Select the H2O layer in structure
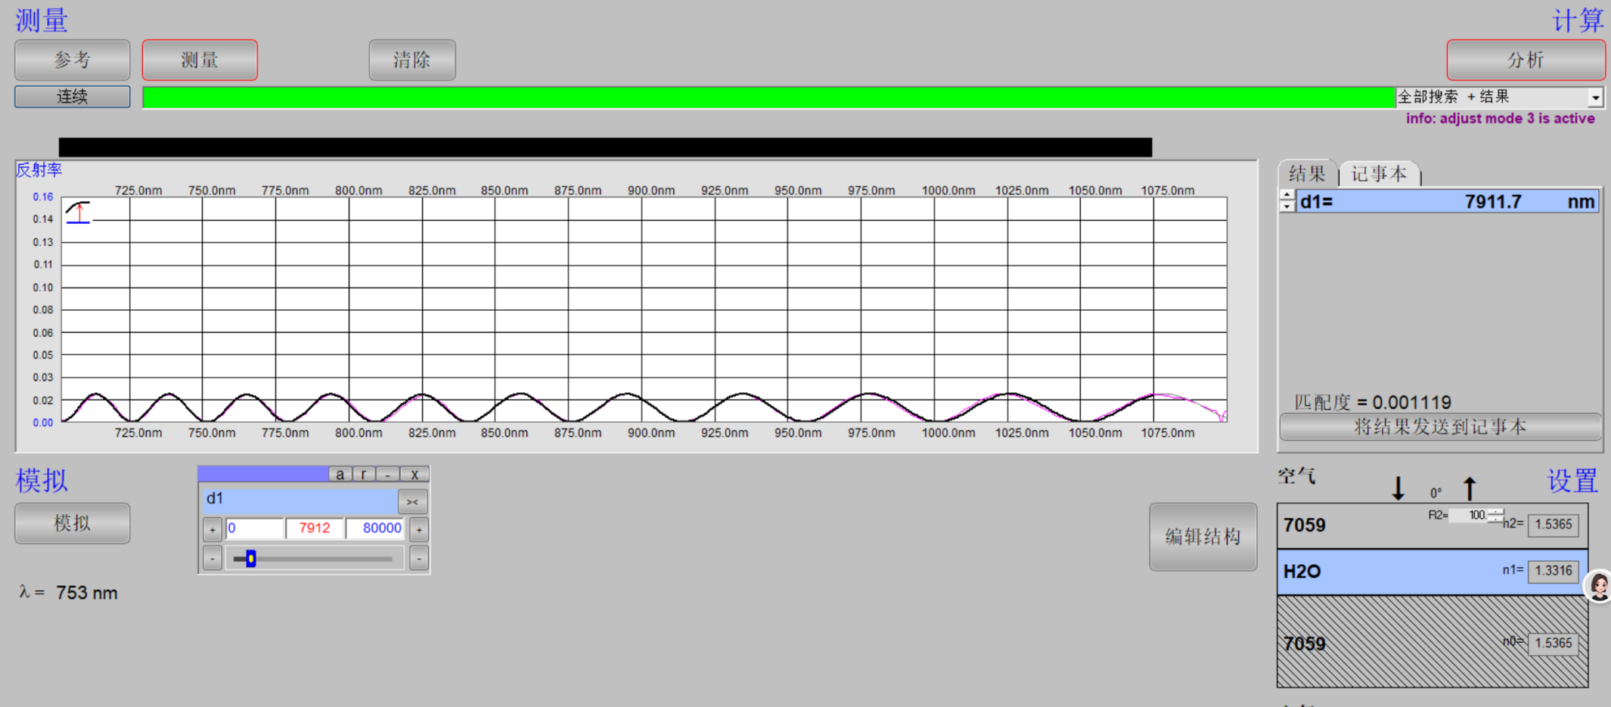This screenshot has width=1611, height=707. point(1384,572)
